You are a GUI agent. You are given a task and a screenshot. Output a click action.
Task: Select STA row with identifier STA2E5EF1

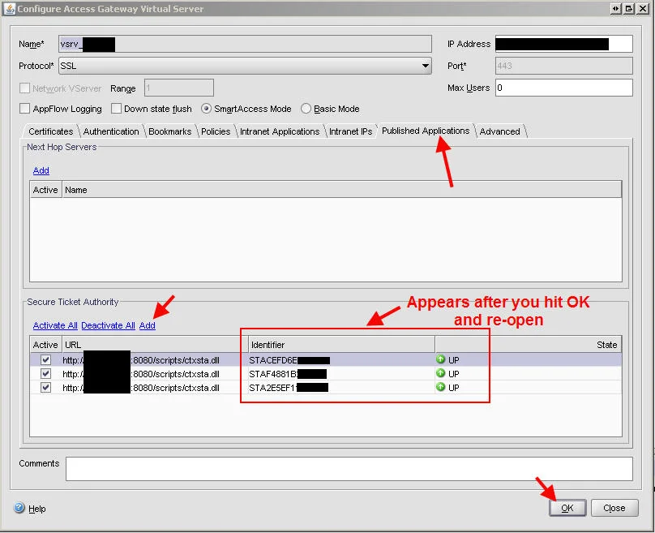pos(326,388)
